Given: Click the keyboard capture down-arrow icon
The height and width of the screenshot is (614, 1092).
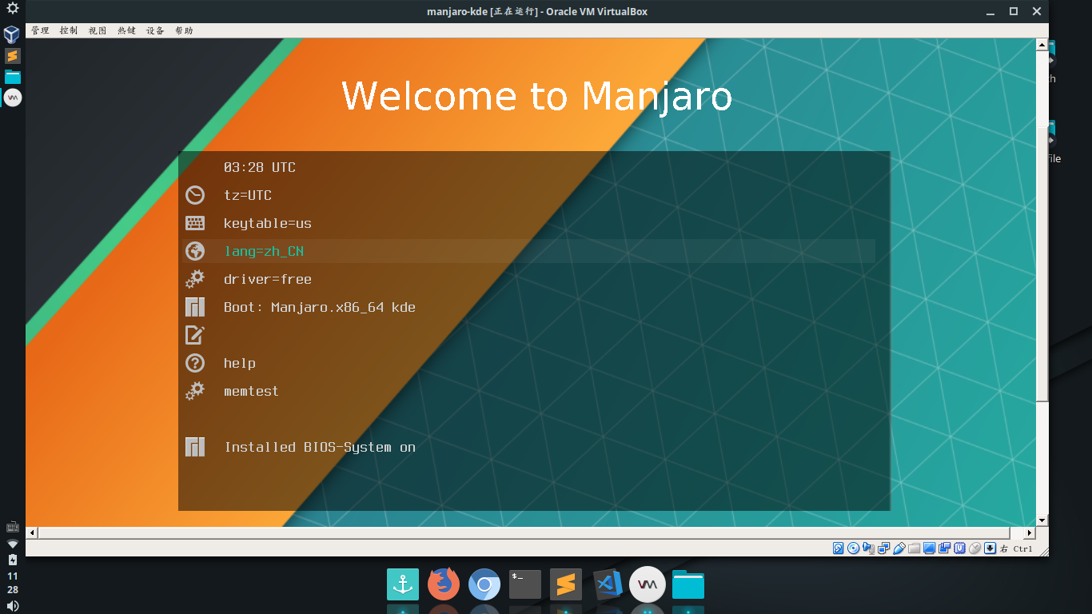Looking at the screenshot, I should coord(990,548).
